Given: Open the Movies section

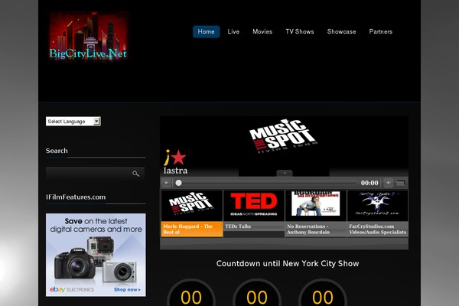Looking at the screenshot, I should click(x=262, y=31).
